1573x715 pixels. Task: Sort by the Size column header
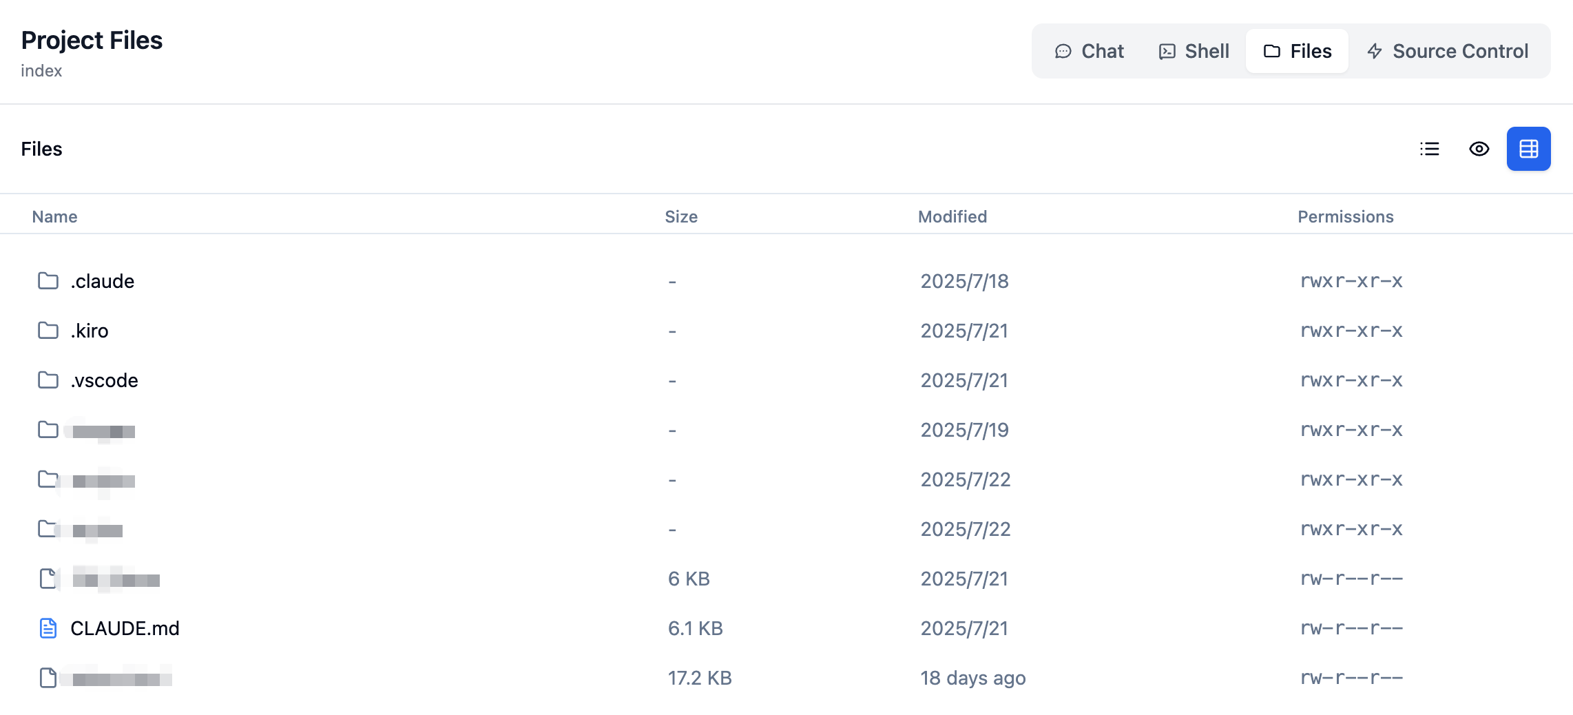coord(681,217)
